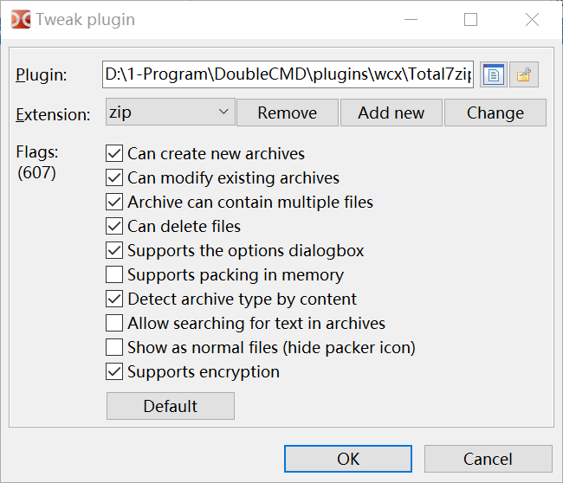Image resolution: width=563 pixels, height=483 pixels.
Task: Uncheck Can create new archives
Action: [x=114, y=154]
